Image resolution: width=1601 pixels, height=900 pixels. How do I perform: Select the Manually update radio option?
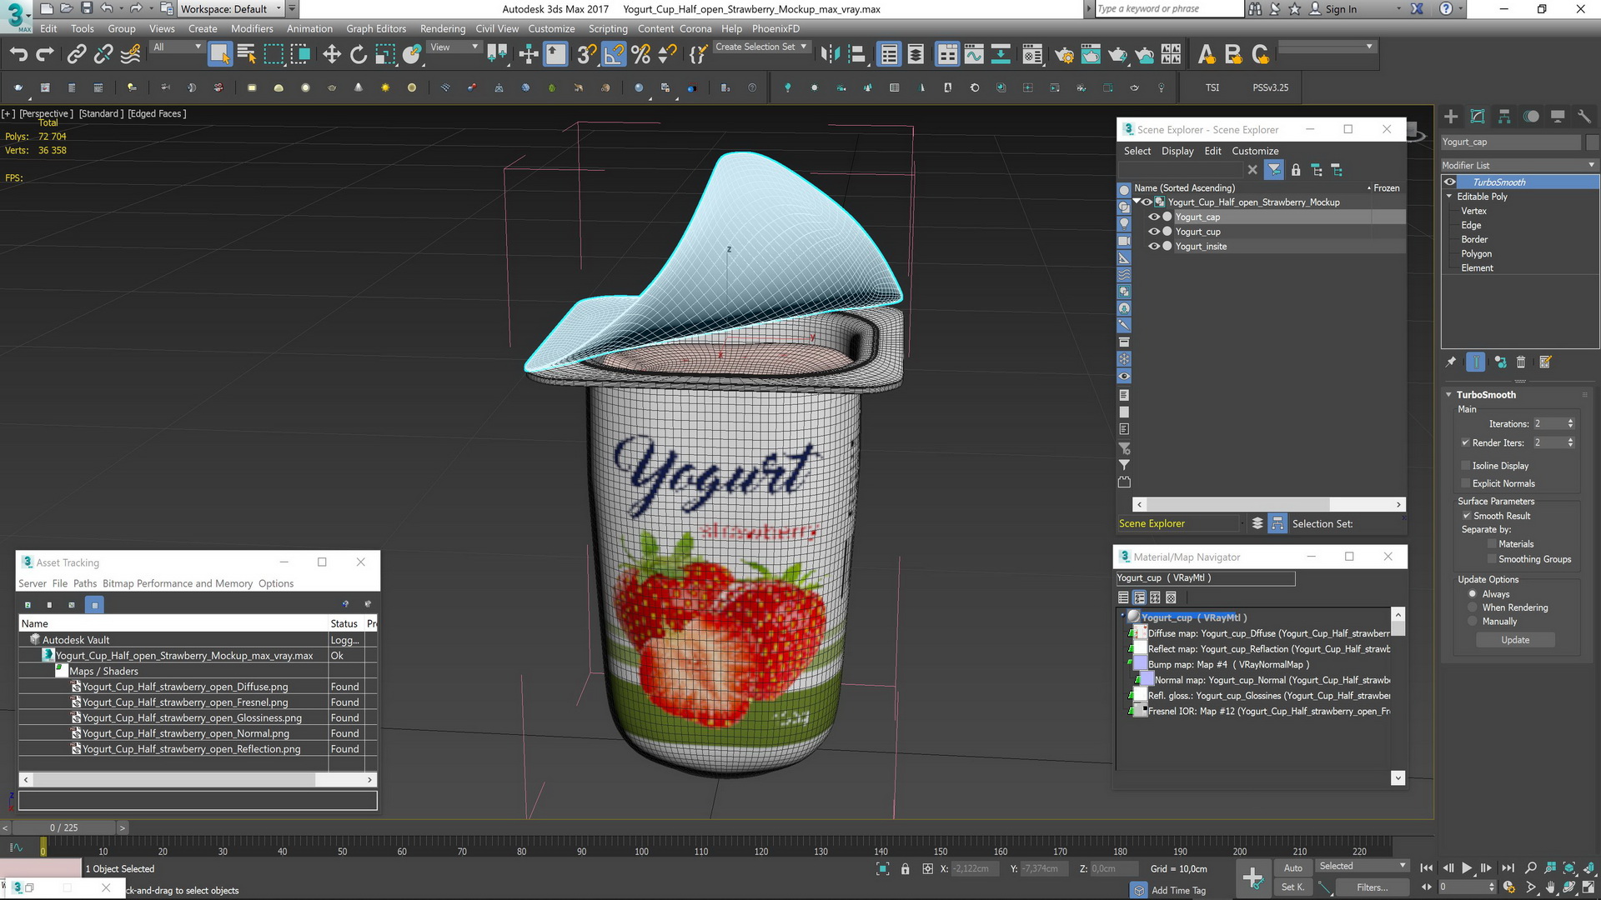pos(1473,622)
